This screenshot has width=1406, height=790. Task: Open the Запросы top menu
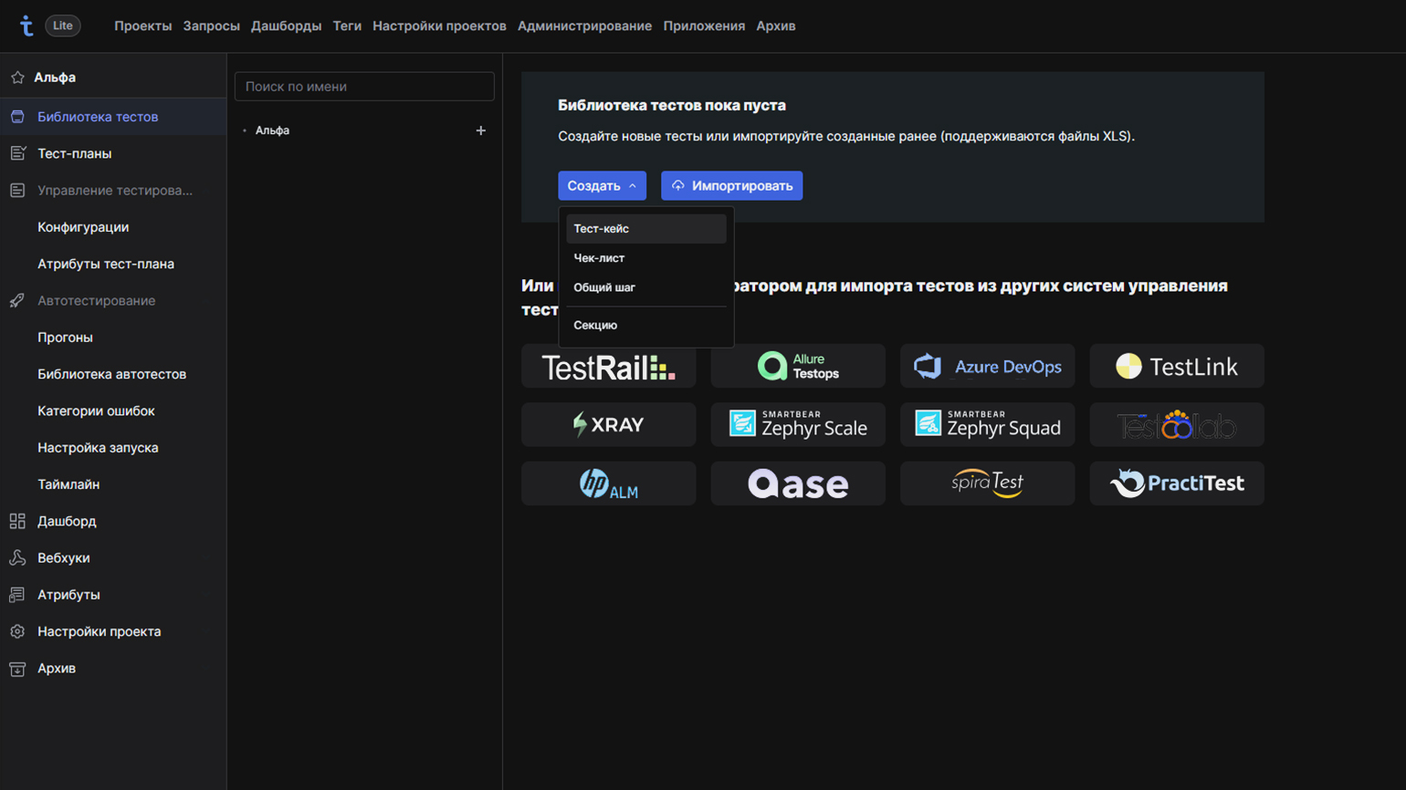211,26
